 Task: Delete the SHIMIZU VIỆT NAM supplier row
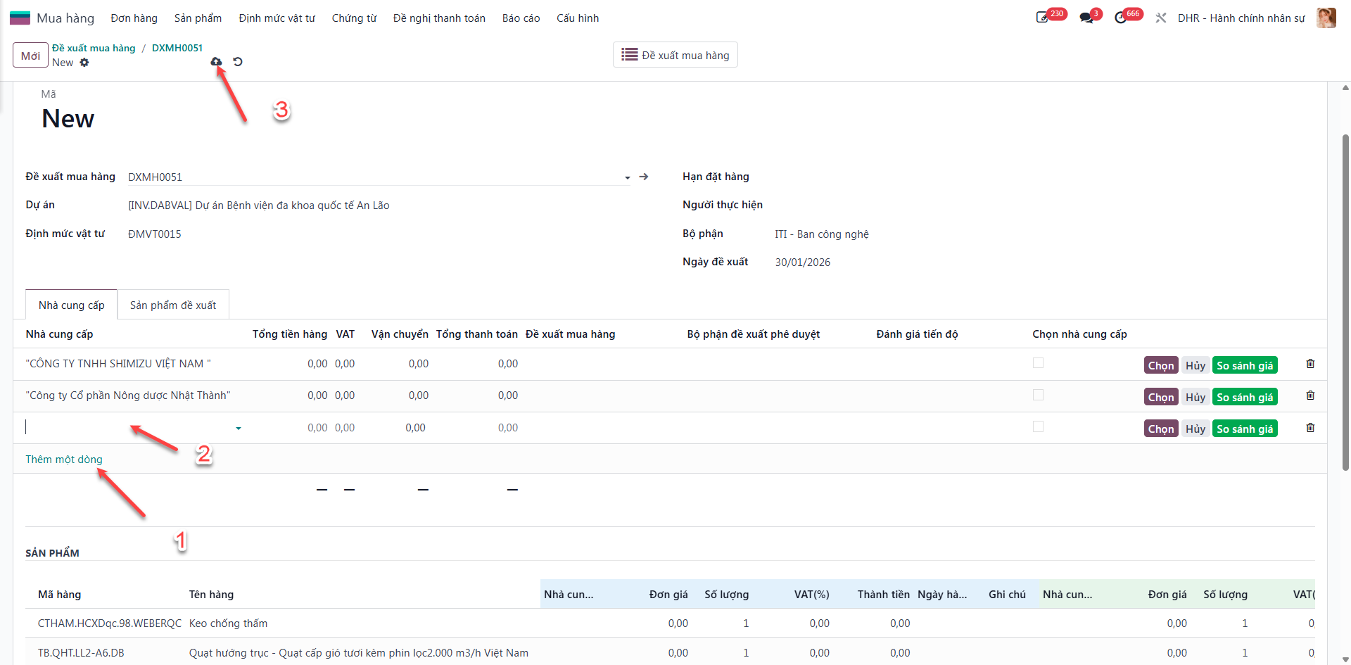click(x=1310, y=364)
